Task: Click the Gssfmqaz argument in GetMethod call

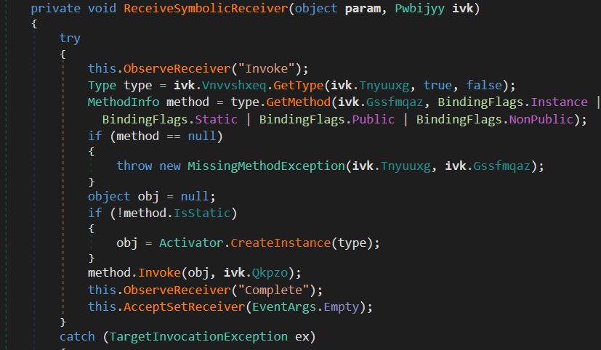Action: point(395,102)
